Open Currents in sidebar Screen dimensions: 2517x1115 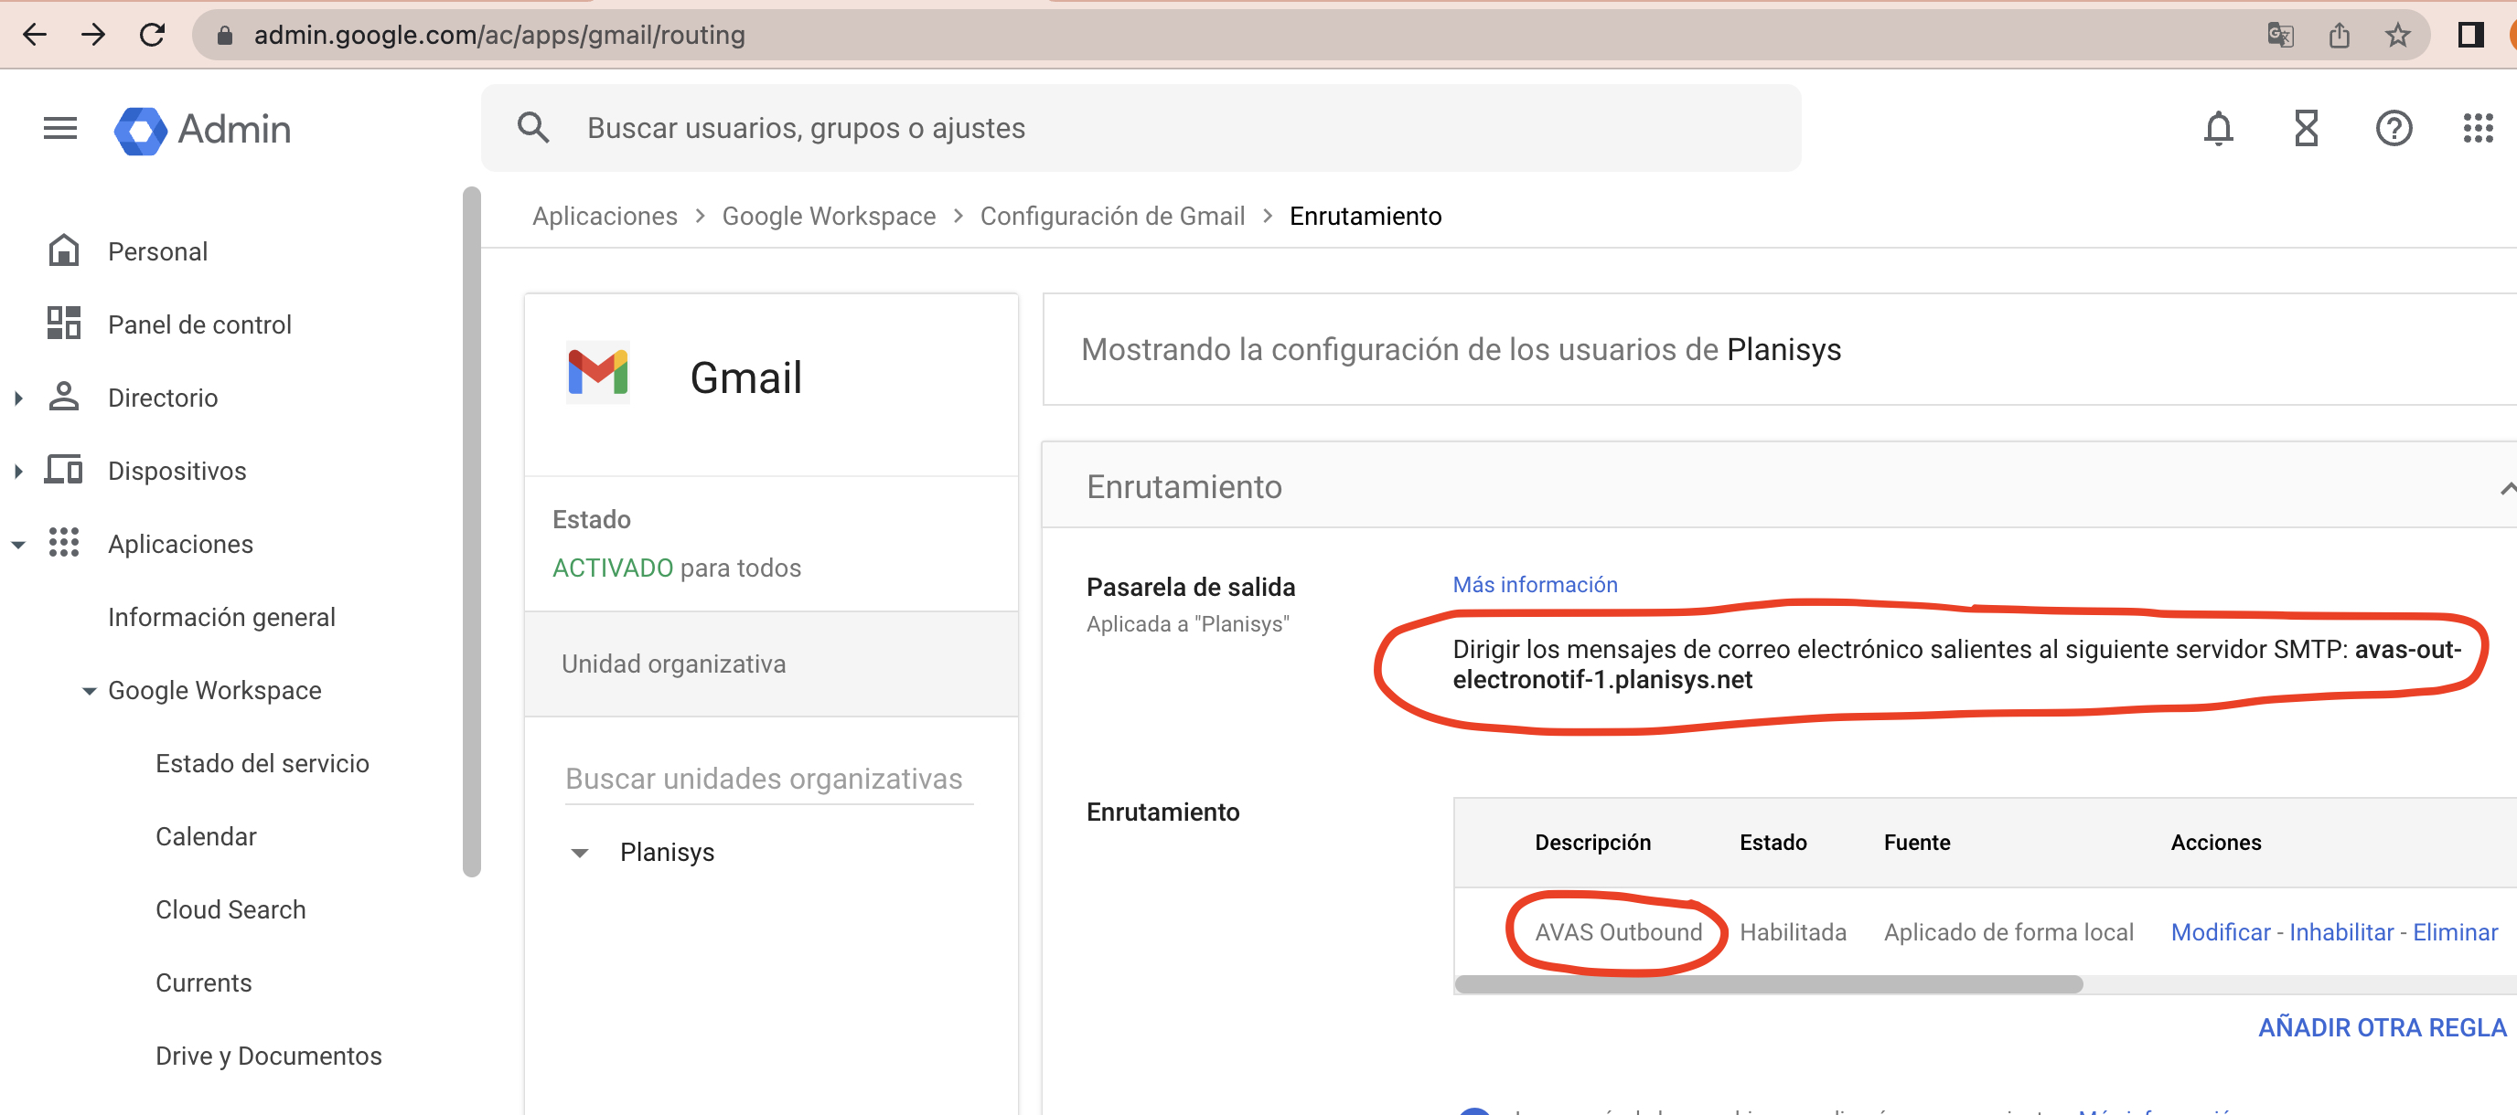pyautogui.click(x=203, y=983)
